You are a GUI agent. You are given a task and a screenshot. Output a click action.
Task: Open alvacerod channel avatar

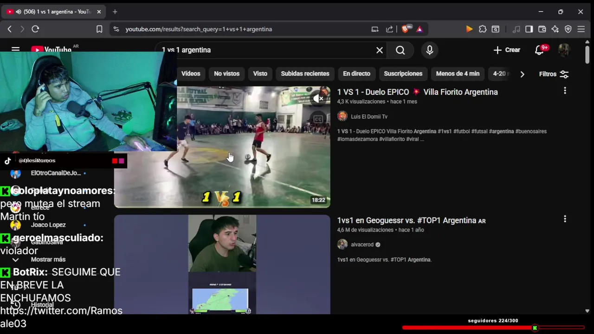click(x=342, y=244)
